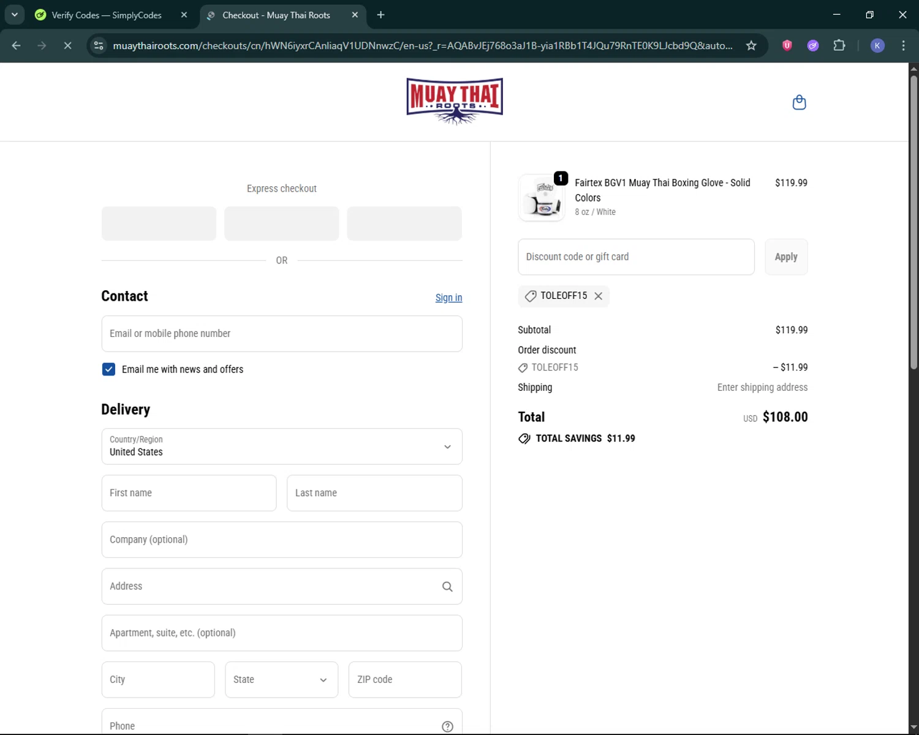This screenshot has width=919, height=735.
Task: Click the 8 oz / White variant text
Action: [x=595, y=212]
